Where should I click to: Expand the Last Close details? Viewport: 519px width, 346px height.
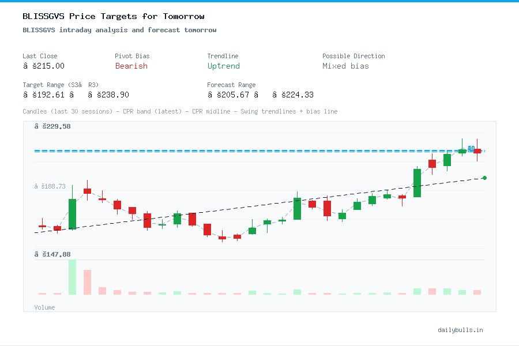pos(40,61)
